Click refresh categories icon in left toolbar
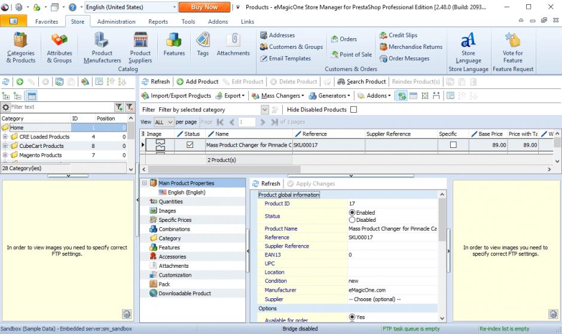Screen dimensions: 562x334 click(x=6, y=82)
